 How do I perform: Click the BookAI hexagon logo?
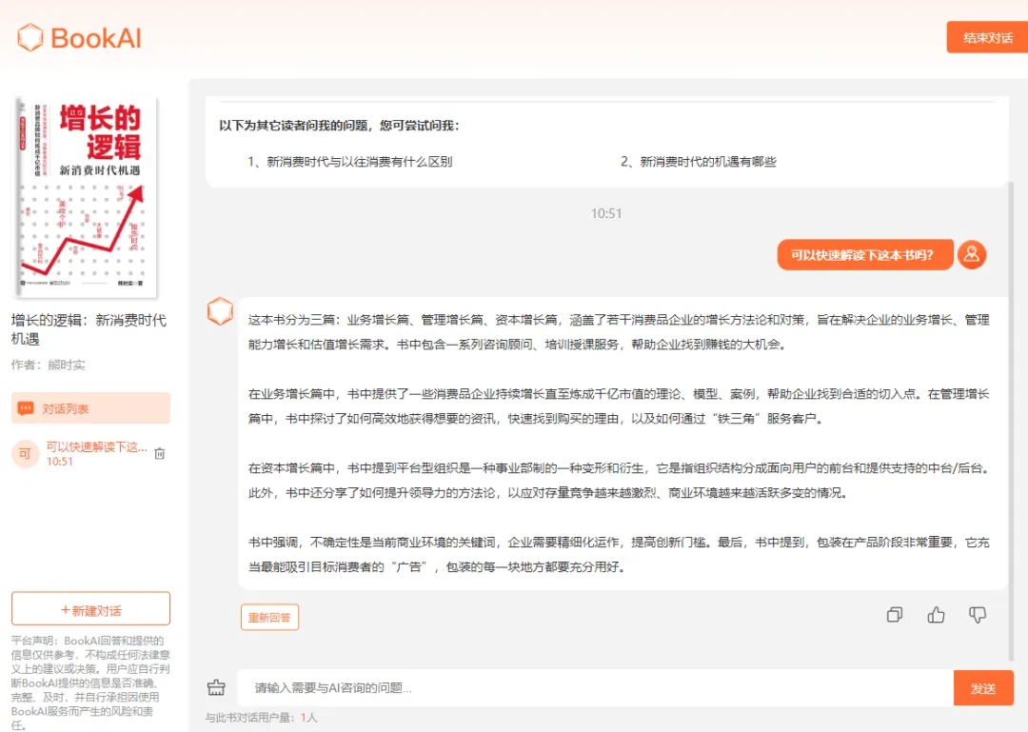coord(30,38)
